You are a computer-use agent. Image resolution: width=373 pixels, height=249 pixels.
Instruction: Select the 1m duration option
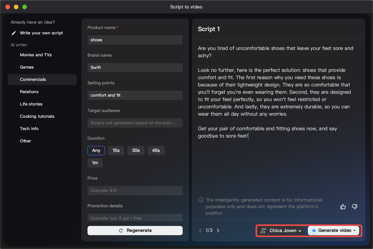tap(95, 163)
